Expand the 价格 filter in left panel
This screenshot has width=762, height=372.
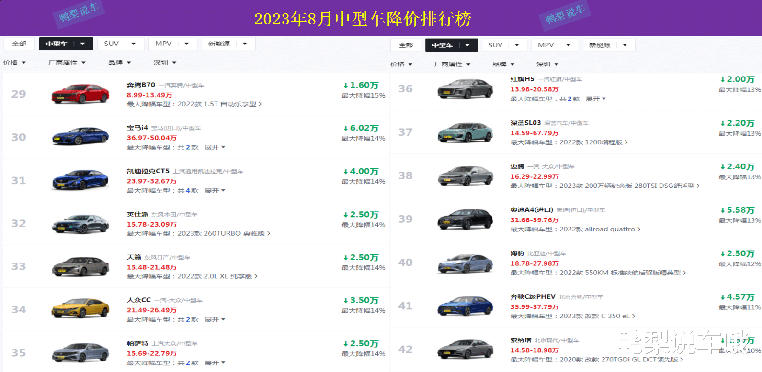[14, 63]
